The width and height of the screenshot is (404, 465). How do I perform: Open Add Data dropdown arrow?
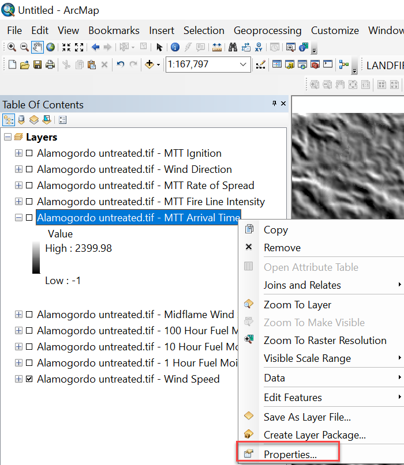pos(158,65)
